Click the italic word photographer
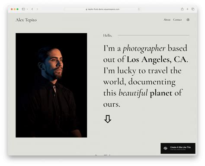 pos(144,48)
